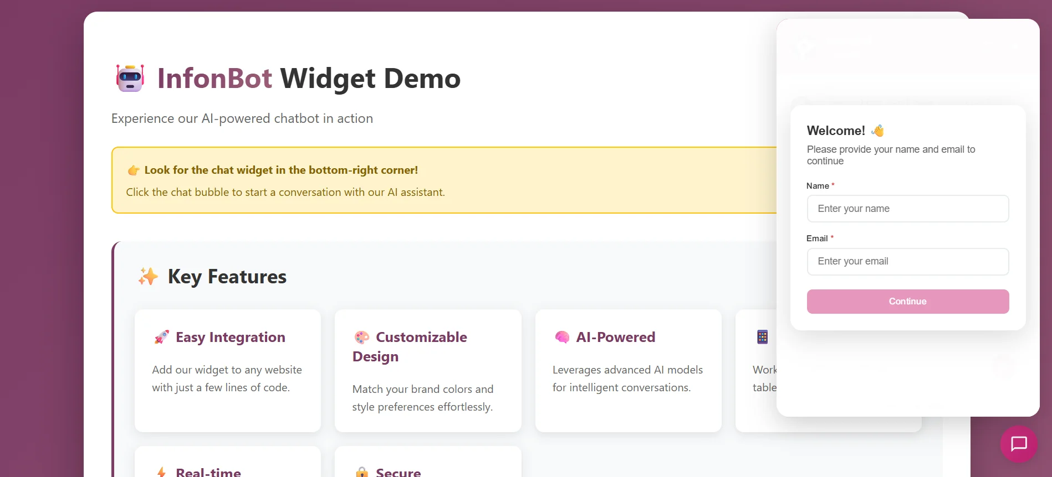Screen dimensions: 1052x477
Task: Click the rocket icon on Easy Integration card
Action: pyautogui.click(x=161, y=337)
